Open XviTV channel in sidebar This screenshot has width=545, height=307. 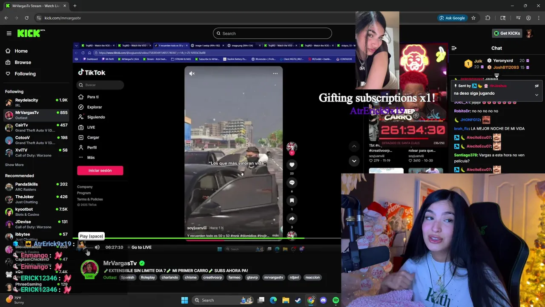[36, 153]
